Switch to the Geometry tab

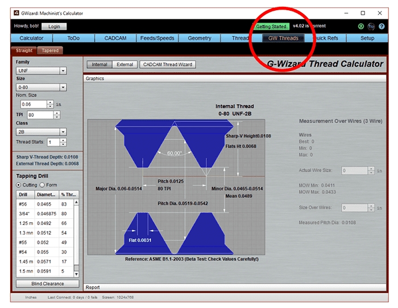[199, 38]
